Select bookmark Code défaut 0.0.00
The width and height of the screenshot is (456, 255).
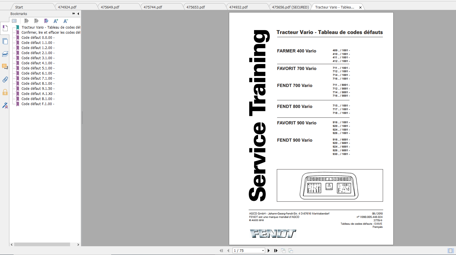(38, 38)
